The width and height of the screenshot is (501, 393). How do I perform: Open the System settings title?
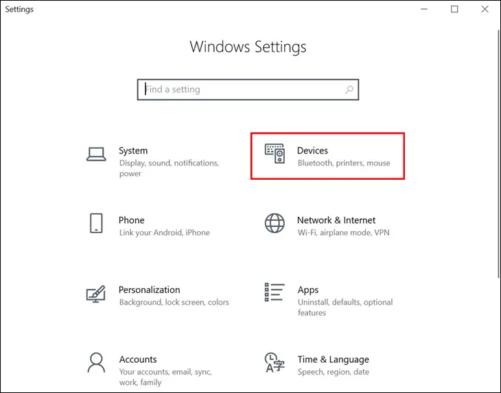[x=133, y=151]
